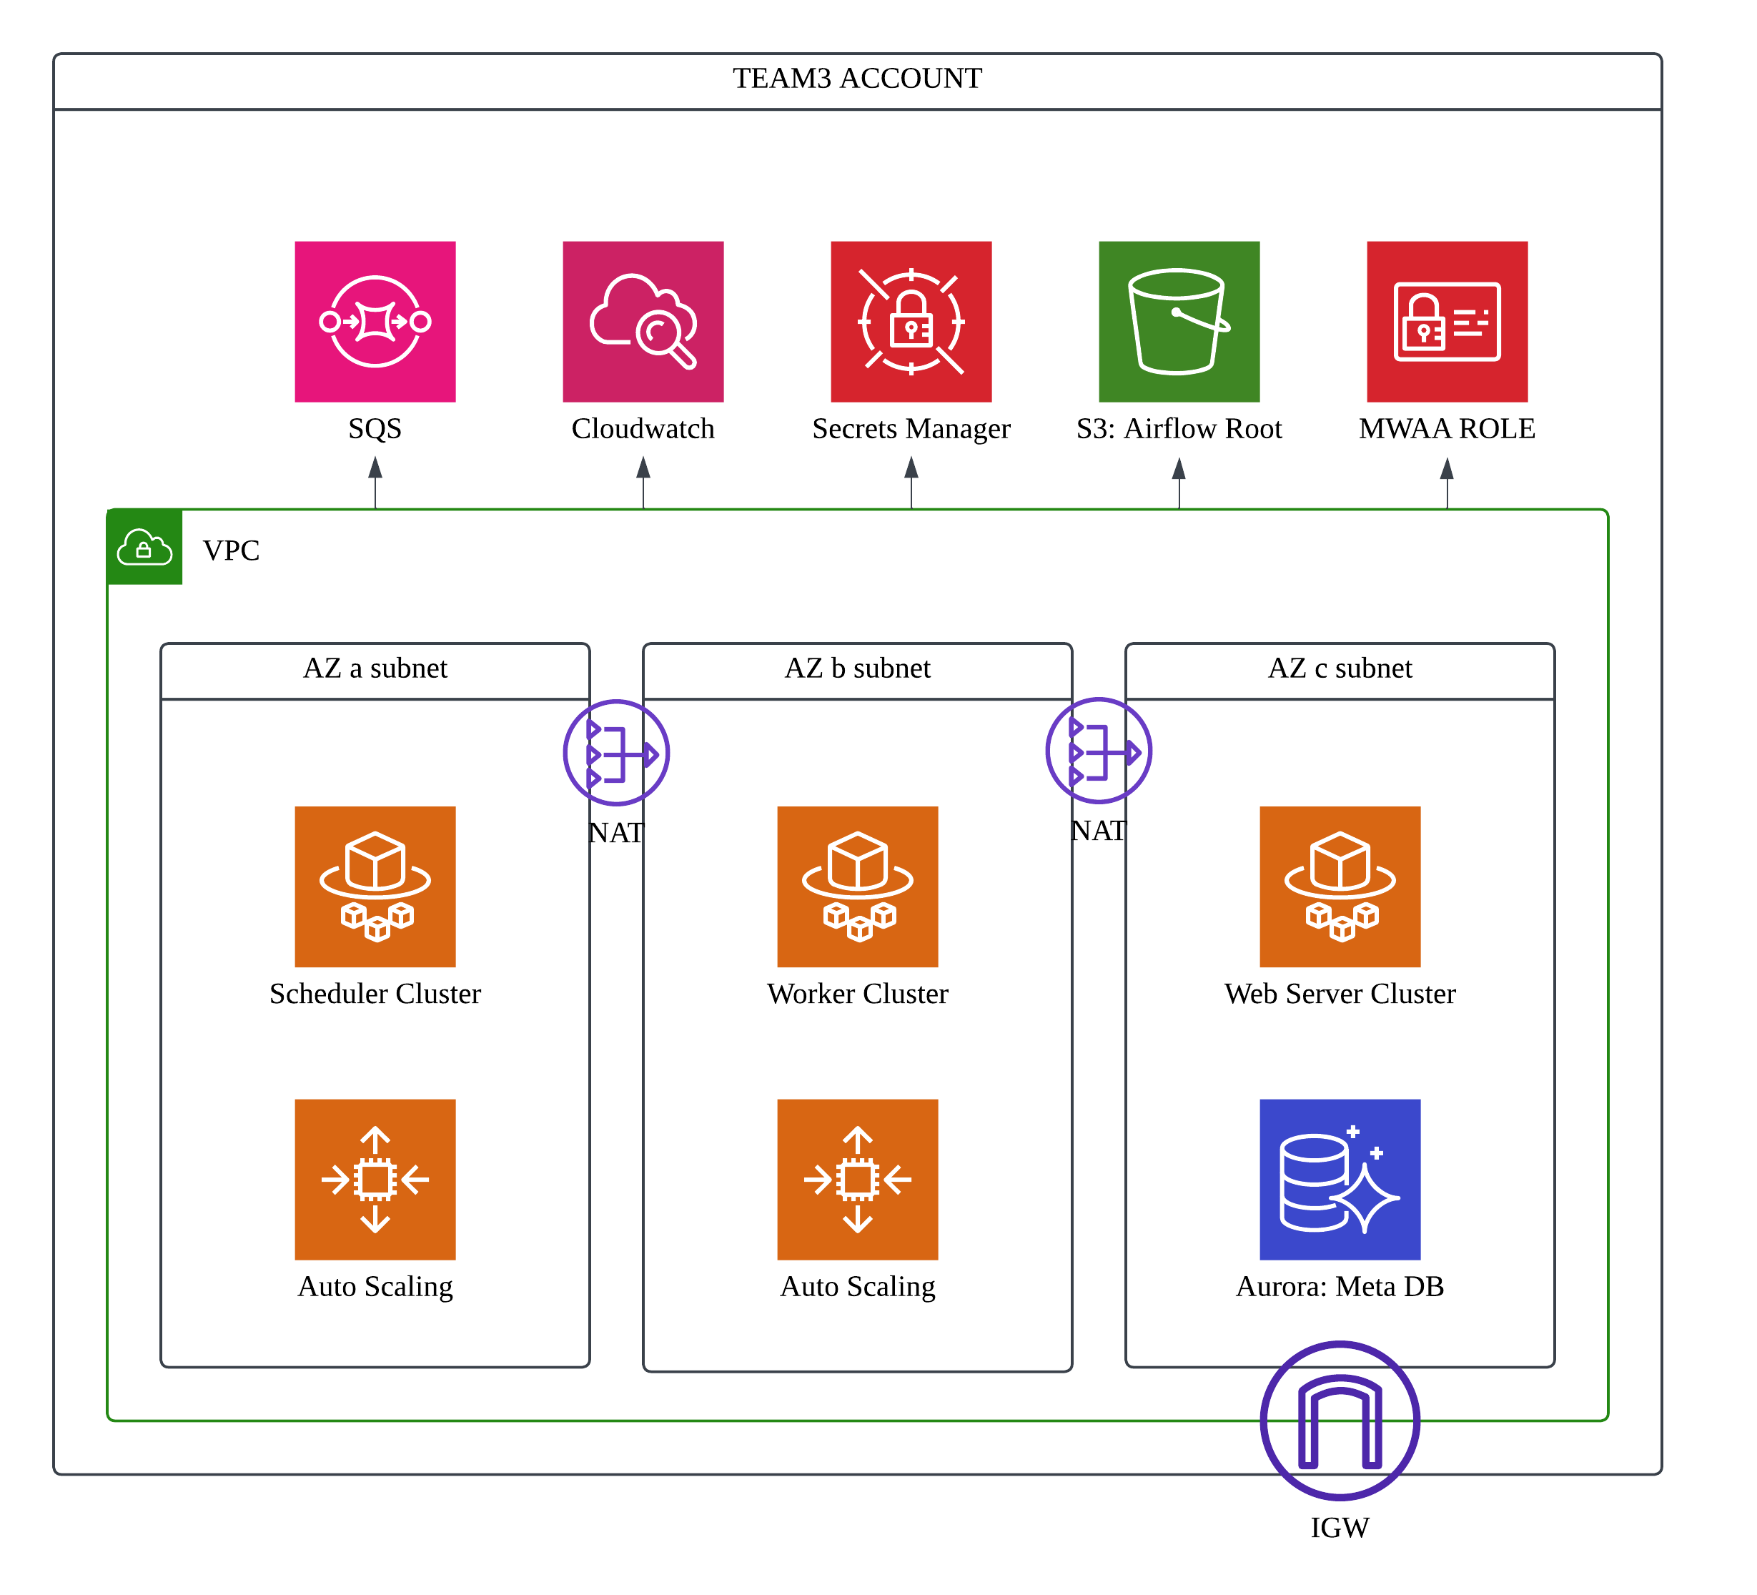The height and width of the screenshot is (1595, 1757).
Task: Select the CloudWatch cloud-magnifier icon
Action: tap(643, 322)
